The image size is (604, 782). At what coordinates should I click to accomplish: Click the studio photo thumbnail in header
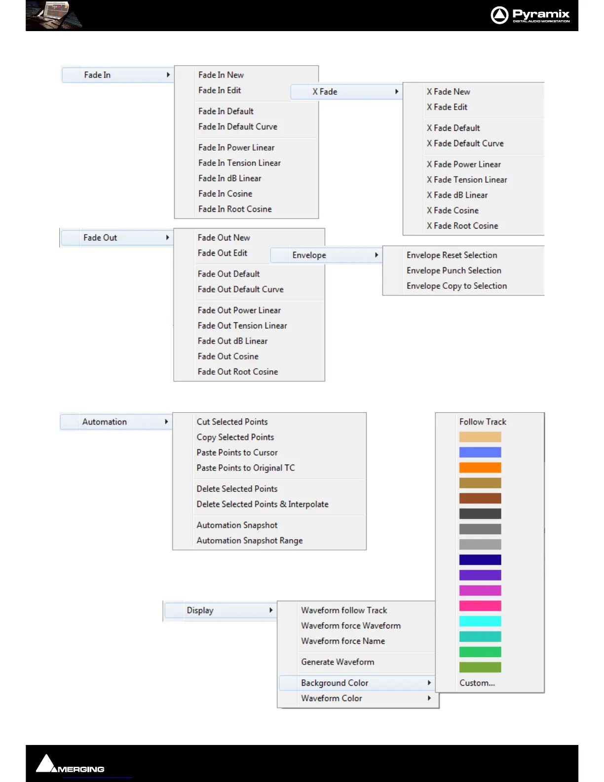[54, 15]
